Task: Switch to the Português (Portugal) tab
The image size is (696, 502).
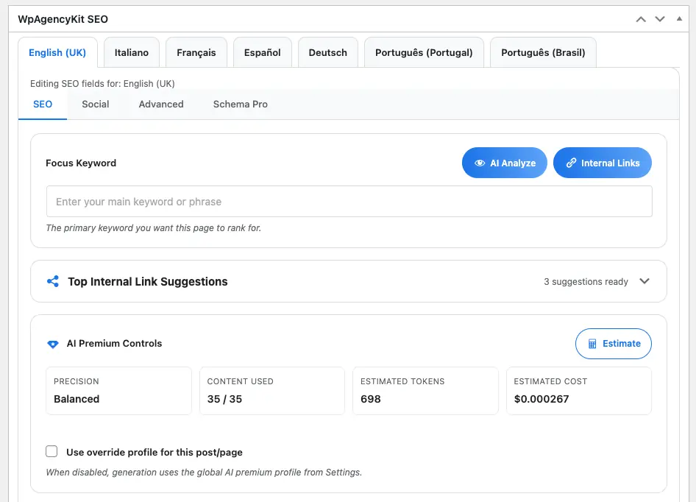Action: [x=424, y=52]
